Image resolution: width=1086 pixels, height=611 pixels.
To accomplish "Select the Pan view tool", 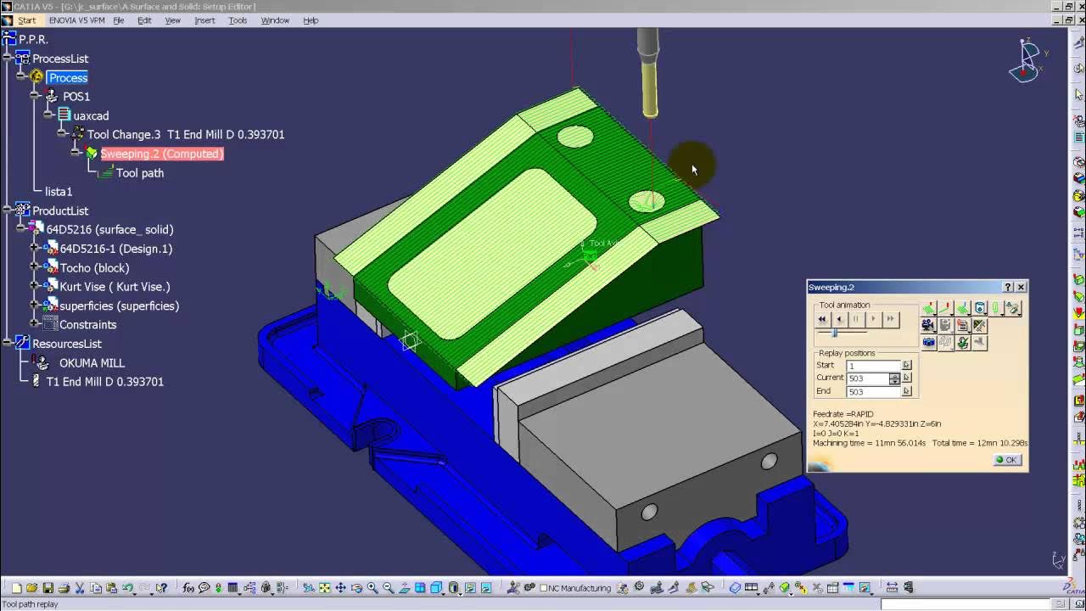I will 340,588.
